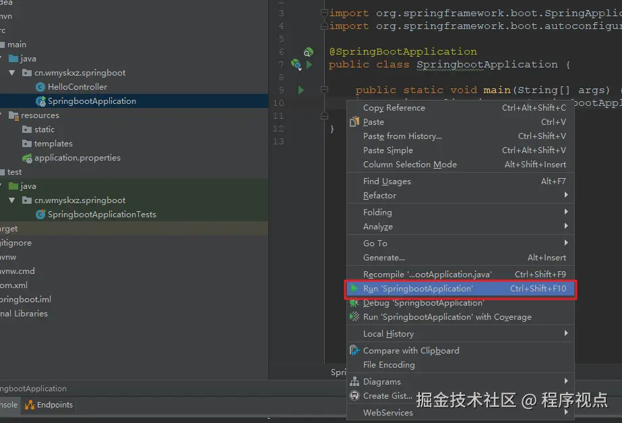This screenshot has width=622, height=423.
Task: Click the Spring bean gutter icon beside @SpringBootApplication
Action: click(x=308, y=52)
